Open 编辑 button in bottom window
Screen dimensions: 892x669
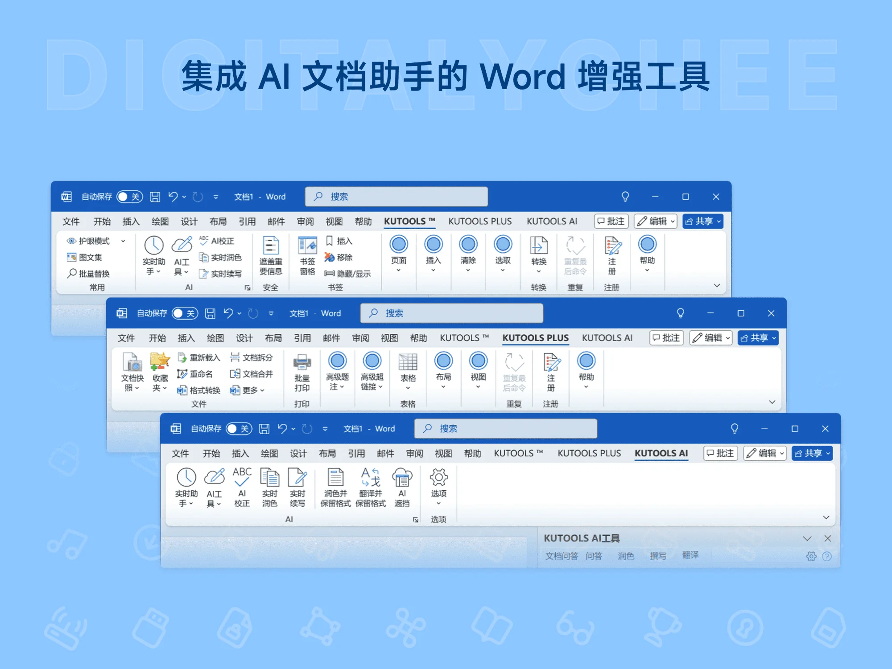tap(764, 453)
